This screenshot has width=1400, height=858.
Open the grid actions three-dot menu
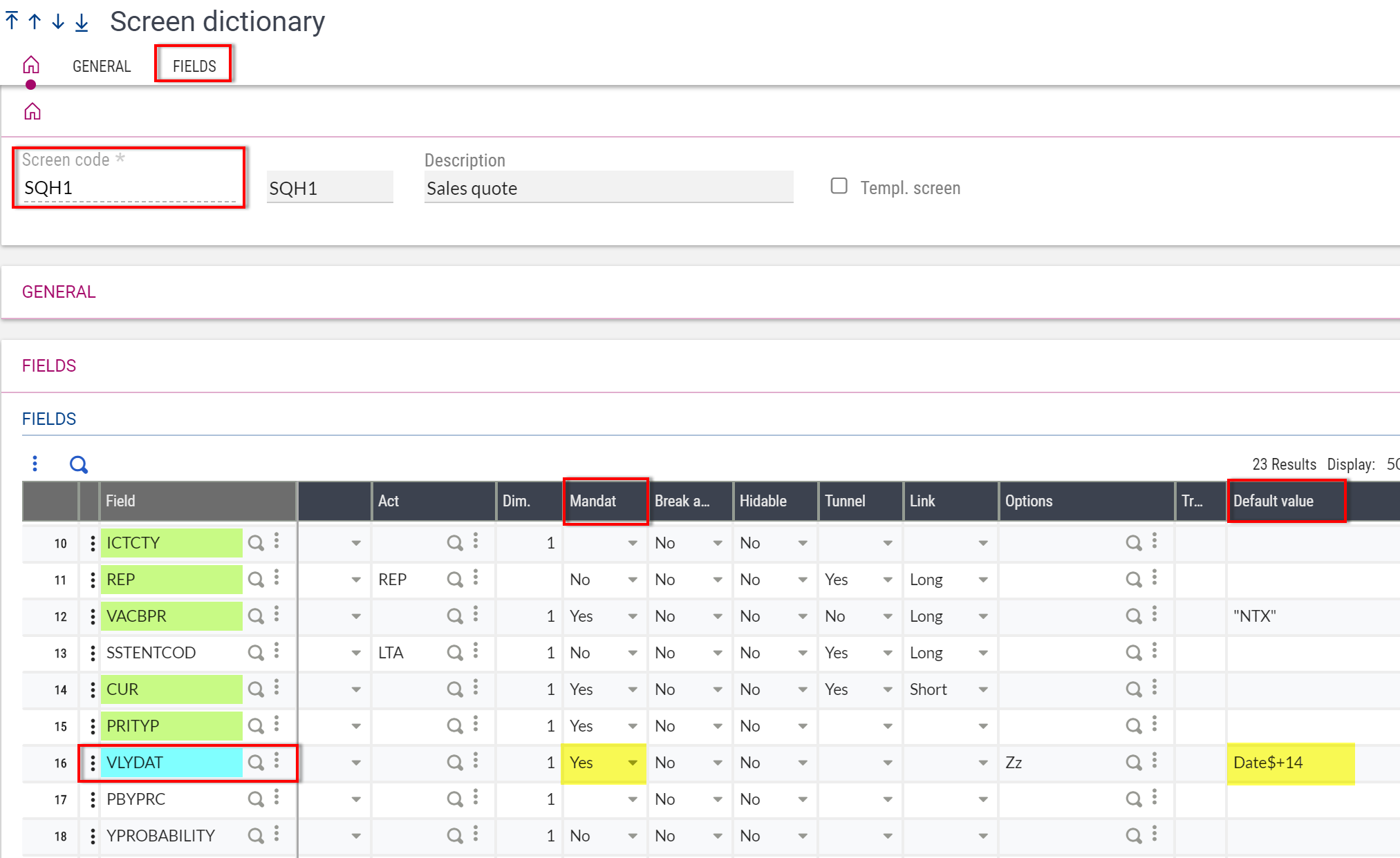(x=35, y=464)
